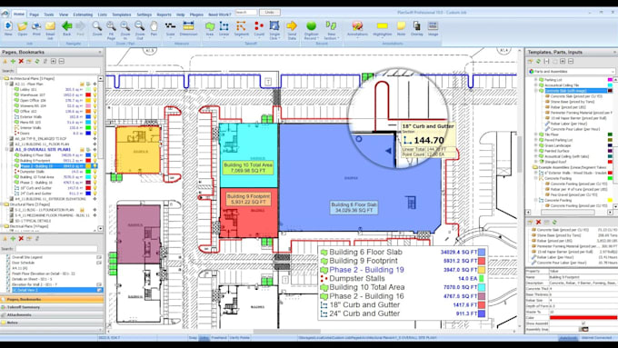
Task: Toggle Ortho mode in the status bar
Action: 204,338
